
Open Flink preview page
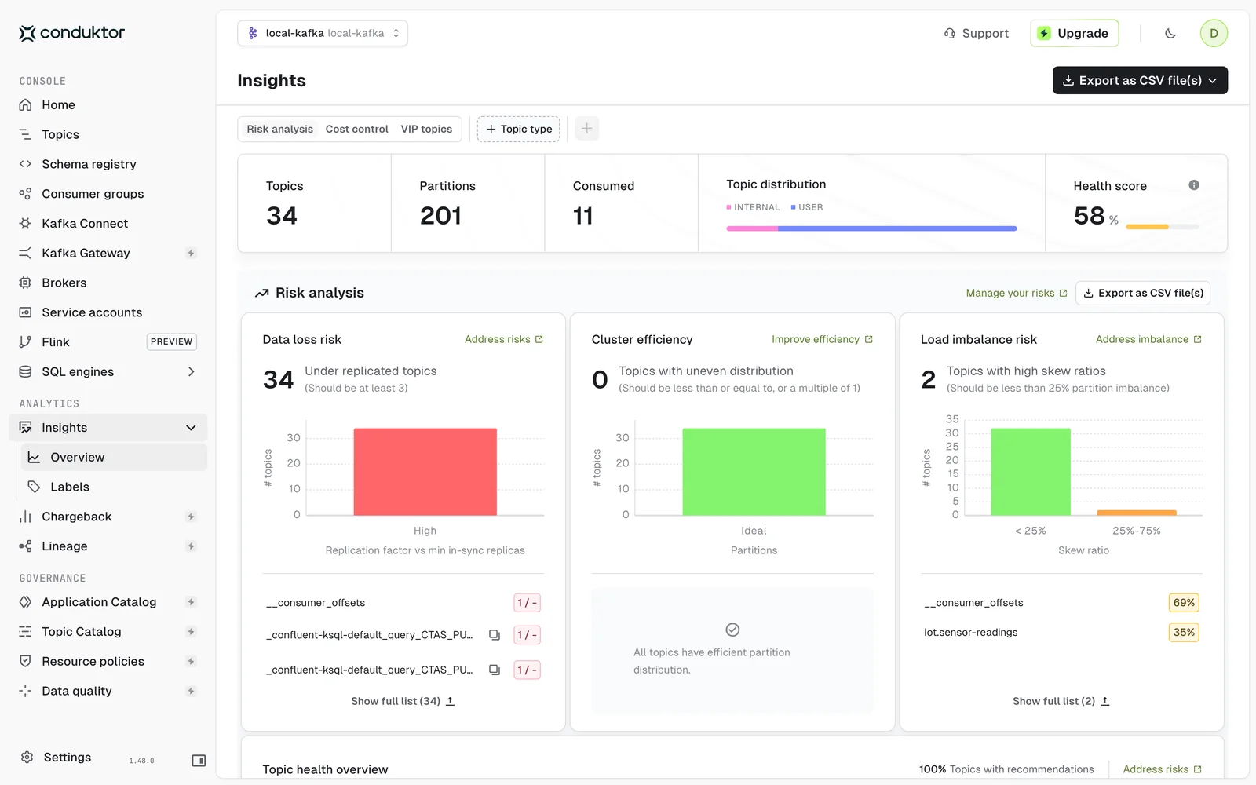[108, 342]
